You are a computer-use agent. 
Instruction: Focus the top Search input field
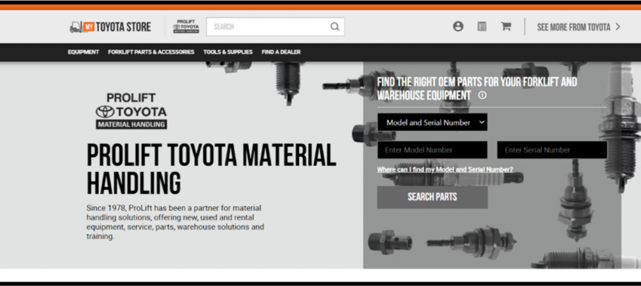click(275, 27)
